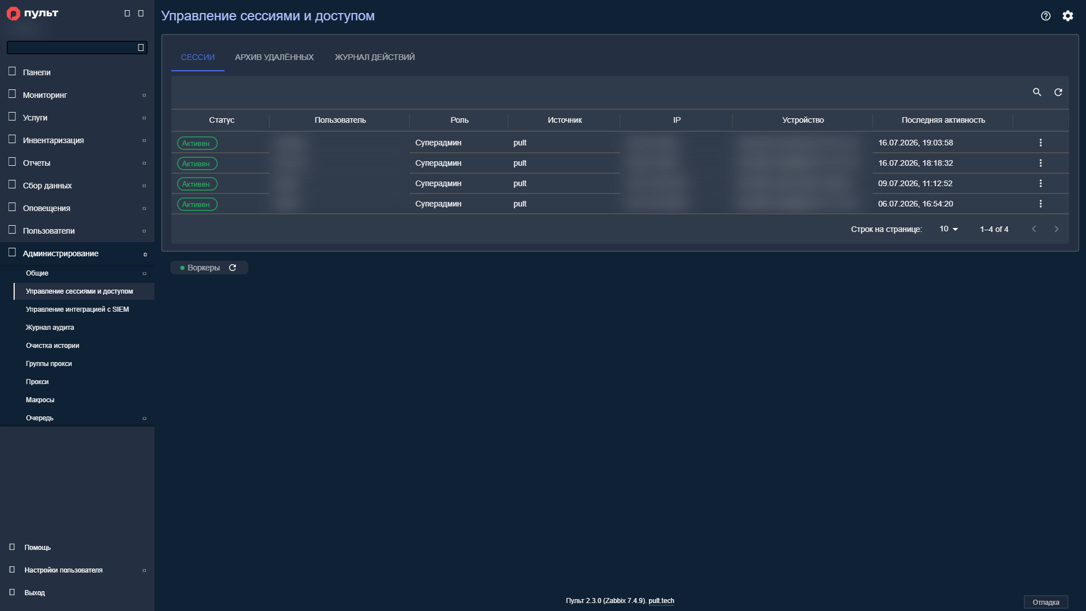The height and width of the screenshot is (611, 1086).
Task: Click the Панели sidebar icon
Action: 12,71
